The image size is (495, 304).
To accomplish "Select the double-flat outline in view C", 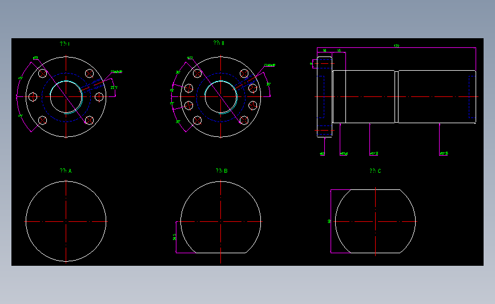I will pyautogui.click(x=375, y=221).
